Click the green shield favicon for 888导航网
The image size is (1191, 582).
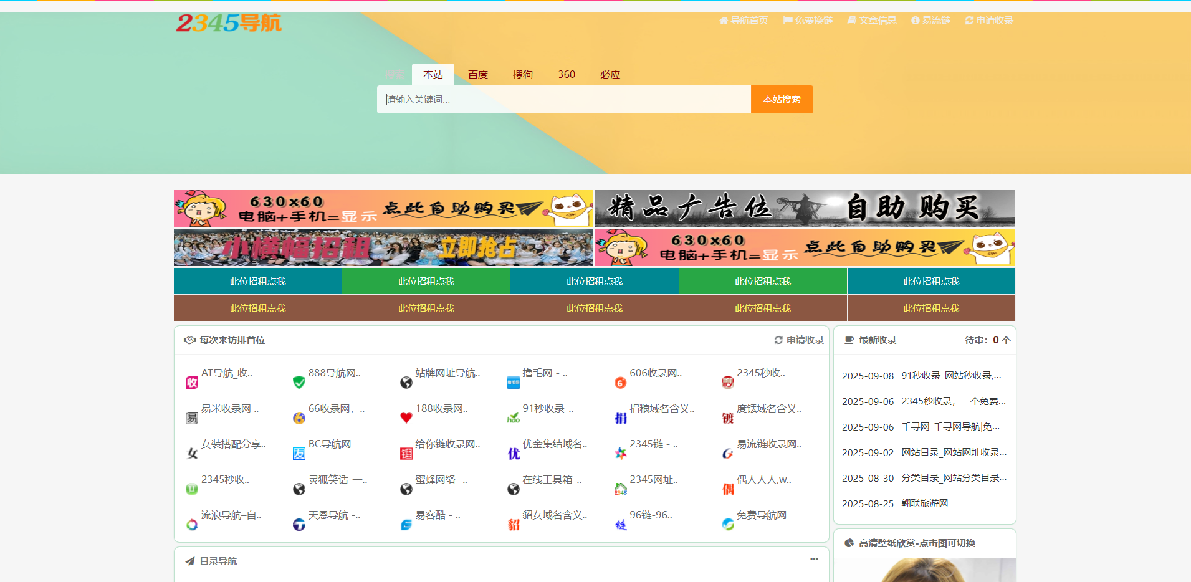[299, 383]
